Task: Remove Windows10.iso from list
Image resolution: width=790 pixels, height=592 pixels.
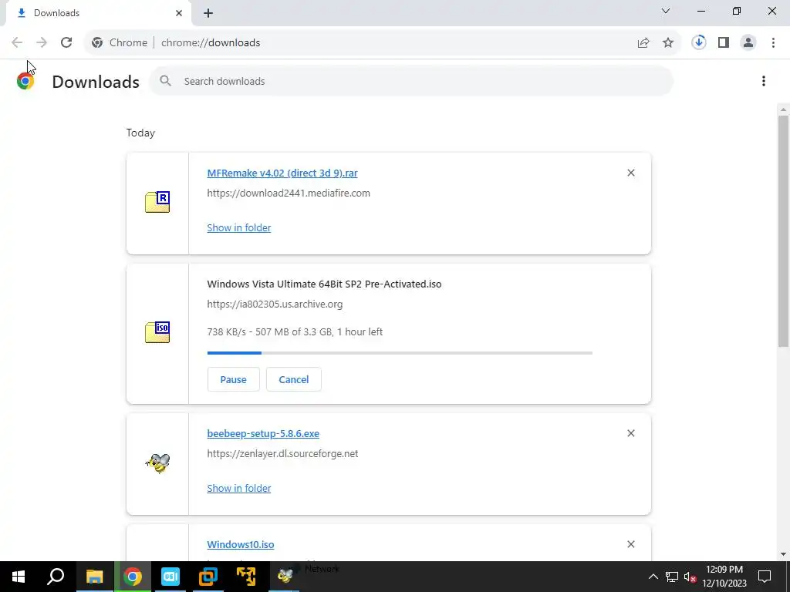Action: (x=631, y=544)
